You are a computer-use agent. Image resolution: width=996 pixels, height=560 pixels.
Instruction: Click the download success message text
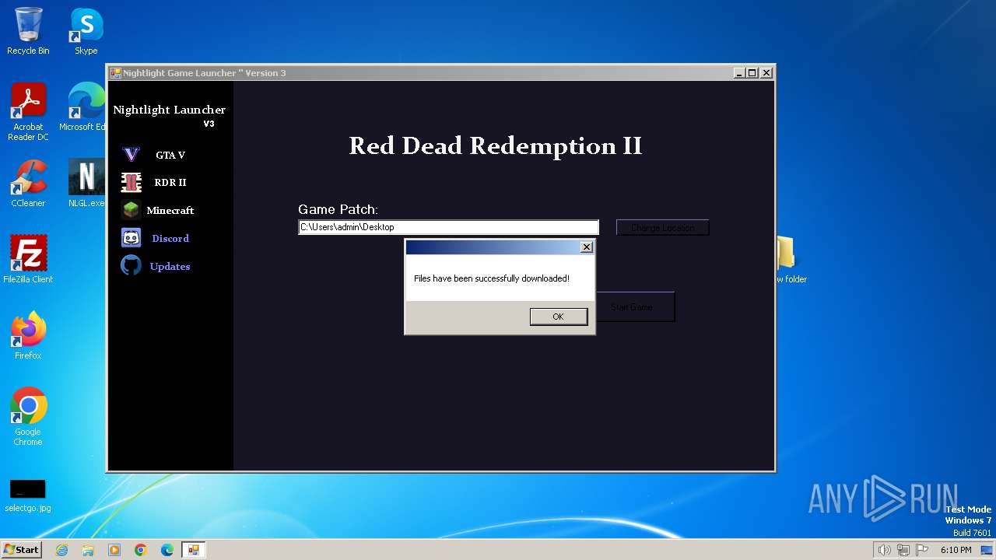[492, 278]
